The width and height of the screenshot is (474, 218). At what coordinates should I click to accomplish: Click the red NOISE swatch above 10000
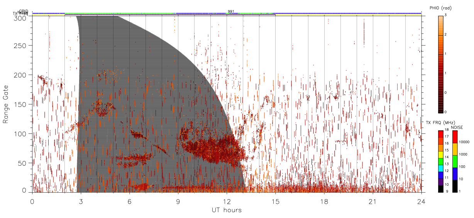coord(455,137)
